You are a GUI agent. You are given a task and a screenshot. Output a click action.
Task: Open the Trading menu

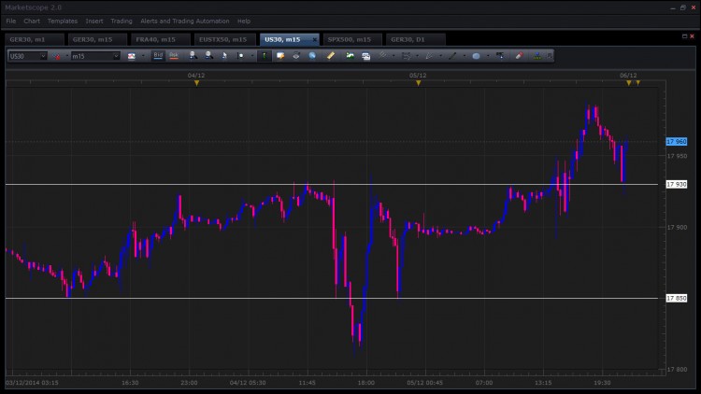tap(122, 21)
